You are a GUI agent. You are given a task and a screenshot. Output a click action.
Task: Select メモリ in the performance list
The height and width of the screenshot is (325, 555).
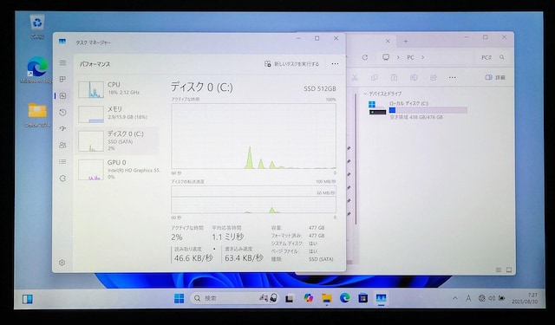(x=117, y=114)
